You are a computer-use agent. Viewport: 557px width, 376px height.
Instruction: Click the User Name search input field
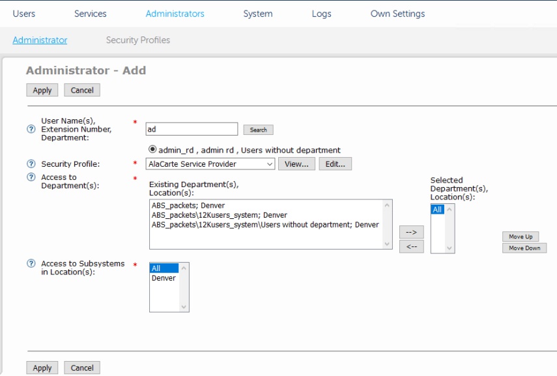coord(192,129)
